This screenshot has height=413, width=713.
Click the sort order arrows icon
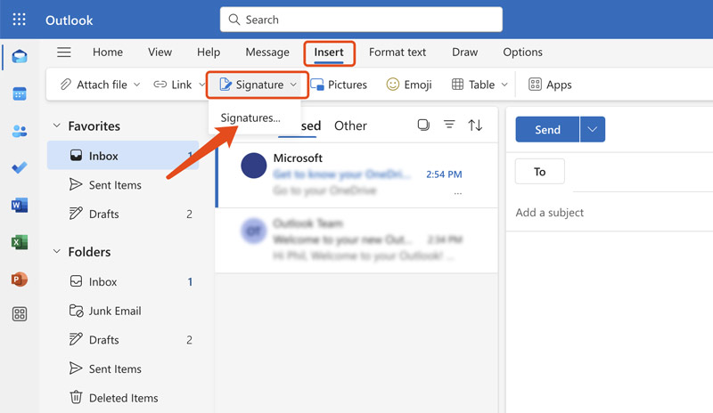coord(475,125)
